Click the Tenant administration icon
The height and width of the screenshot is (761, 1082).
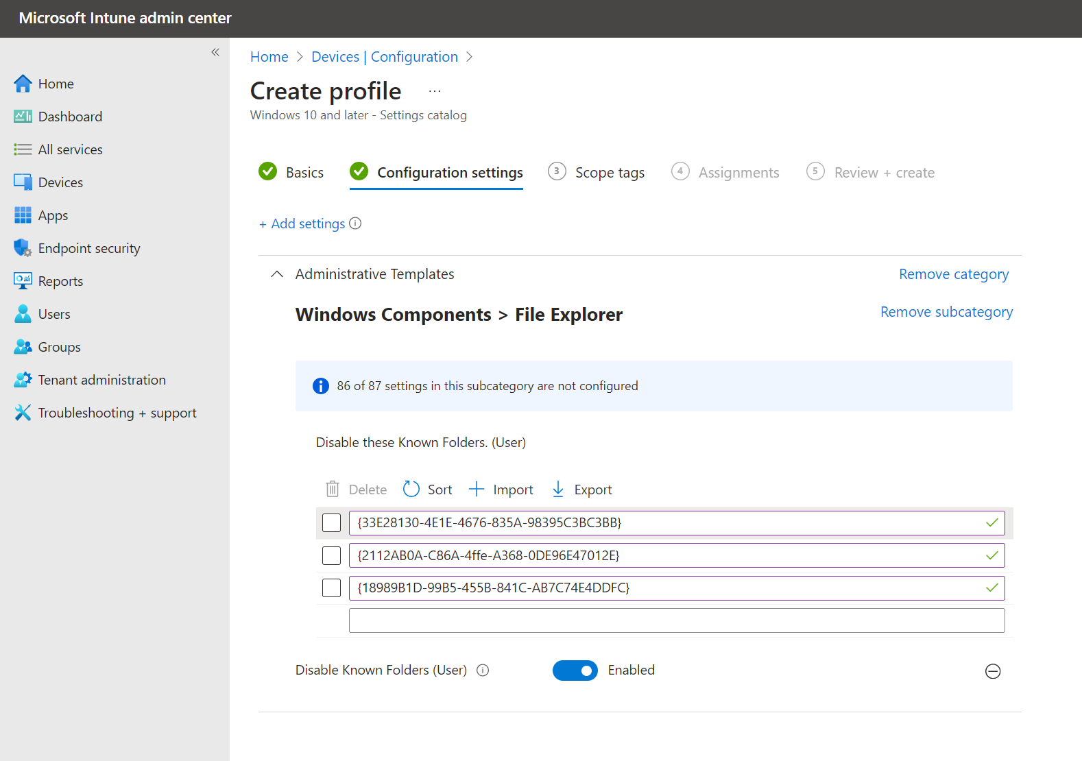click(x=23, y=380)
